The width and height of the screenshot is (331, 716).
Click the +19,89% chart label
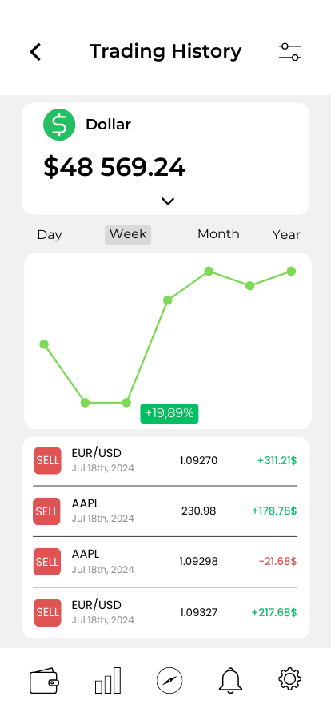(x=169, y=413)
